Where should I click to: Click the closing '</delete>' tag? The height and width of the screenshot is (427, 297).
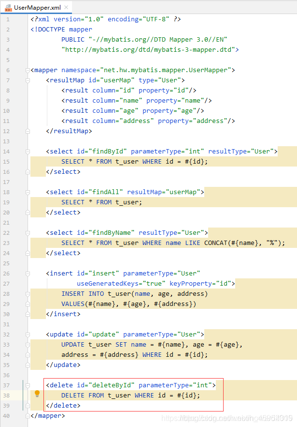63,406
